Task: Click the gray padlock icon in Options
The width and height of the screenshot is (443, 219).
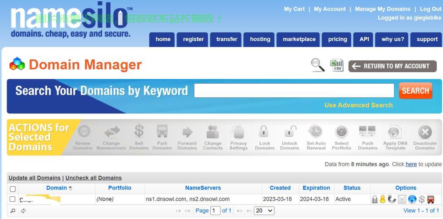Action: pos(375,199)
